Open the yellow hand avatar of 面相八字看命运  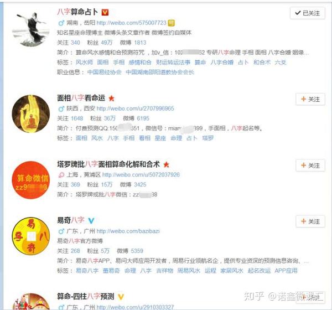[31, 114]
